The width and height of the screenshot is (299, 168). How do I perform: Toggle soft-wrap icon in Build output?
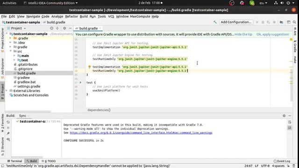pyautogui.click(x=290, y=122)
